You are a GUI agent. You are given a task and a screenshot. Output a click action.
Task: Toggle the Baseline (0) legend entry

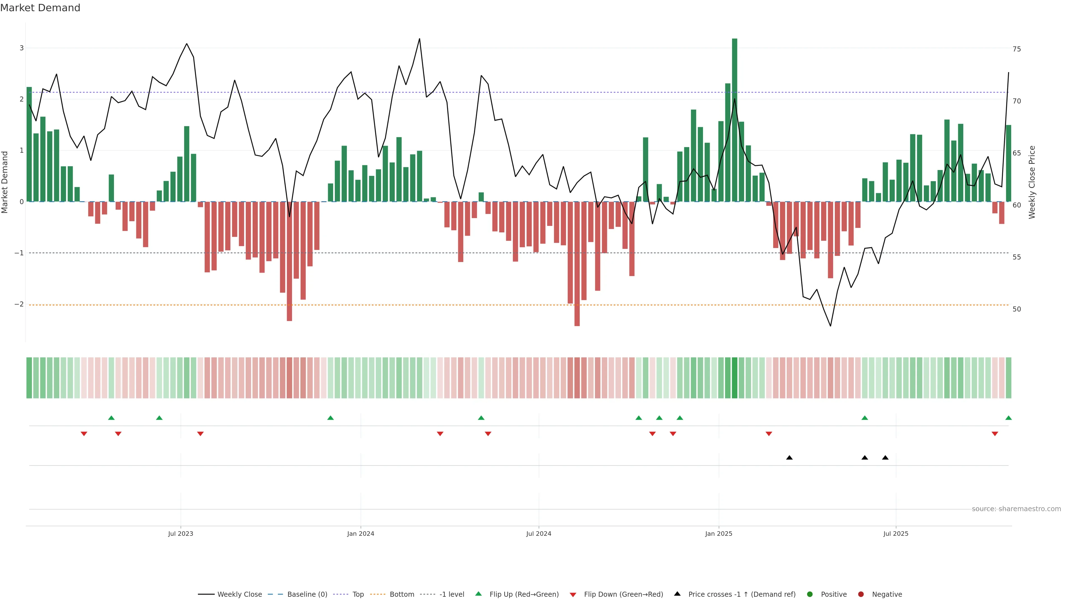click(275, 594)
